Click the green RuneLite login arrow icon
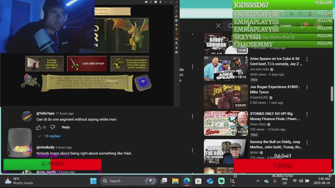 click(x=151, y=2)
